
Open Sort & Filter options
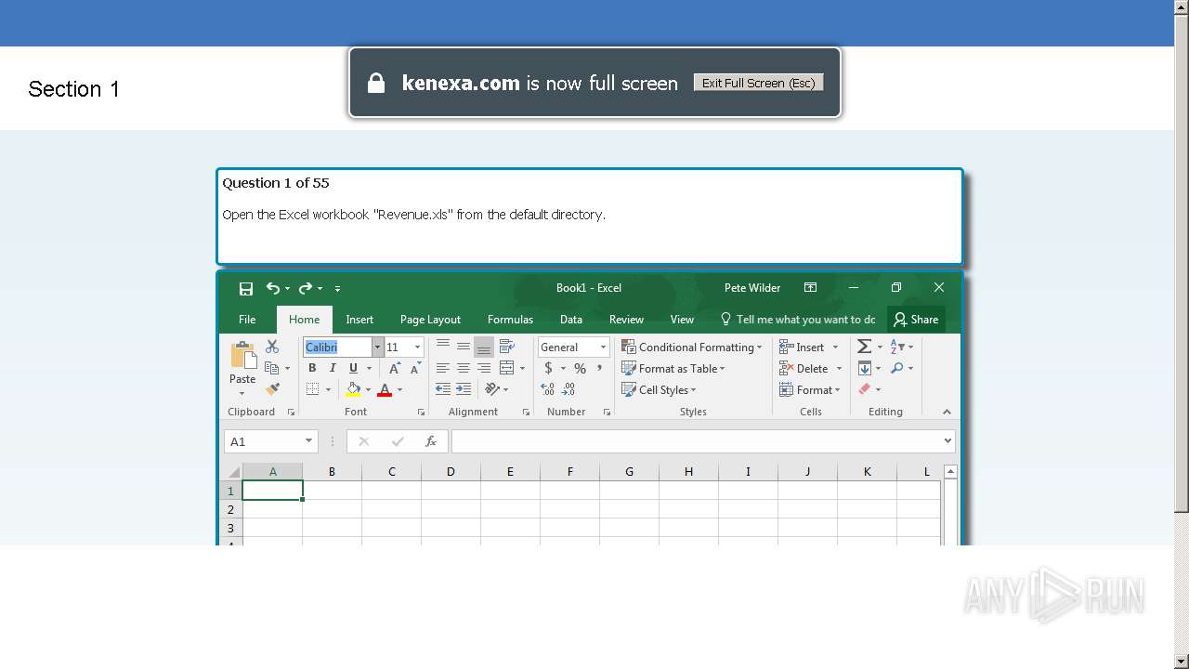901,347
